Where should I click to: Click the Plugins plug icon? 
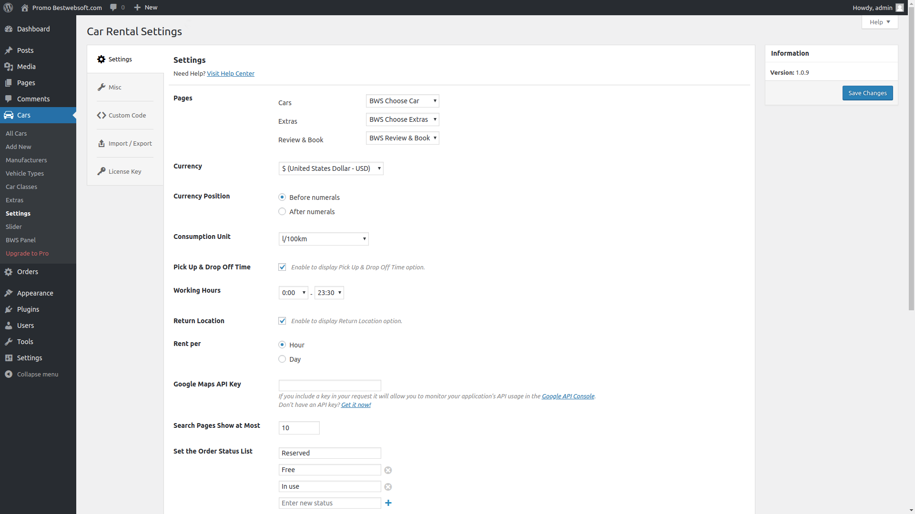tap(9, 309)
